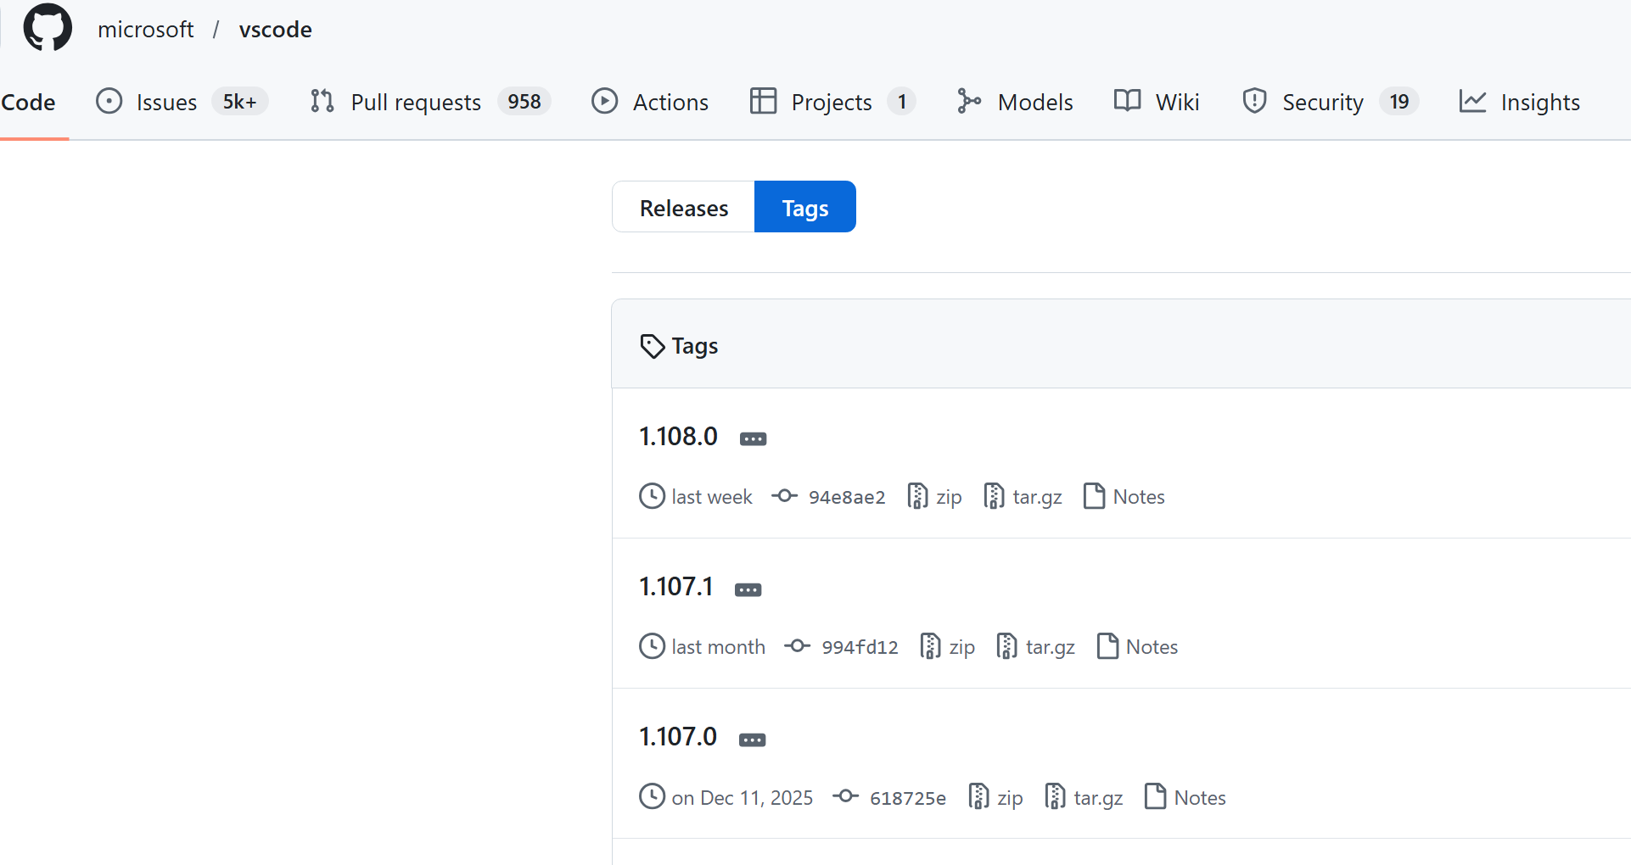
Task: Open the Pull requests tab
Action: pyautogui.click(x=415, y=102)
